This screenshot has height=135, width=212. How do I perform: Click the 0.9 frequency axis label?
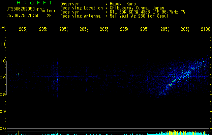tap(3, 78)
